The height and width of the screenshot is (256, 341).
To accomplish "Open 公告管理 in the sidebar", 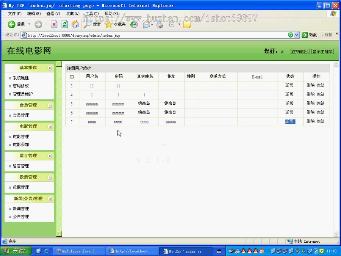I will pos(21,217).
